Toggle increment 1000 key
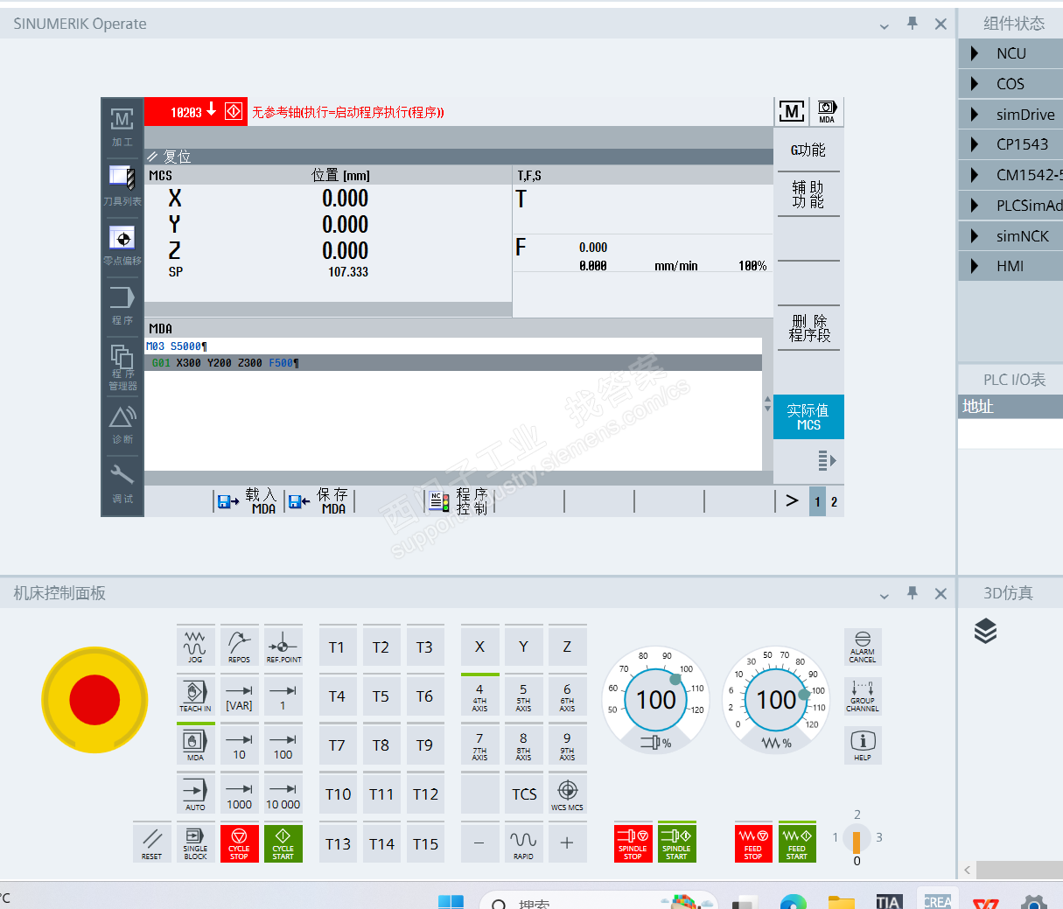This screenshot has width=1063, height=909. tap(239, 794)
